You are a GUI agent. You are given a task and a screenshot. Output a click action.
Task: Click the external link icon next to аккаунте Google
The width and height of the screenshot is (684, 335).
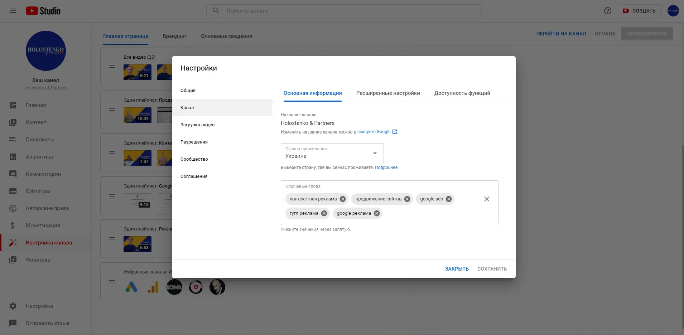click(x=395, y=132)
